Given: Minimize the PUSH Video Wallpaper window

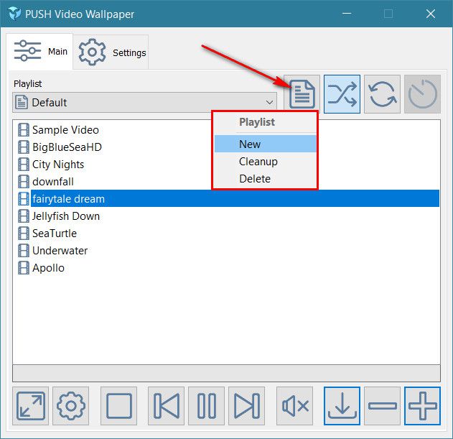Looking at the screenshot, I should (347, 14).
